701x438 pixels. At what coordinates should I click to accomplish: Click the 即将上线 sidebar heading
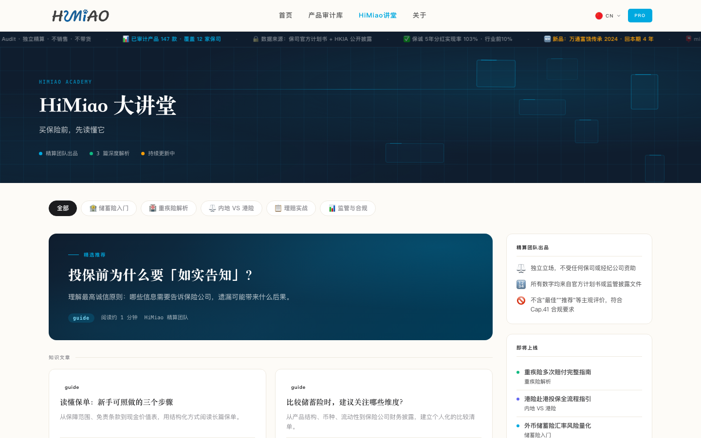click(527, 348)
